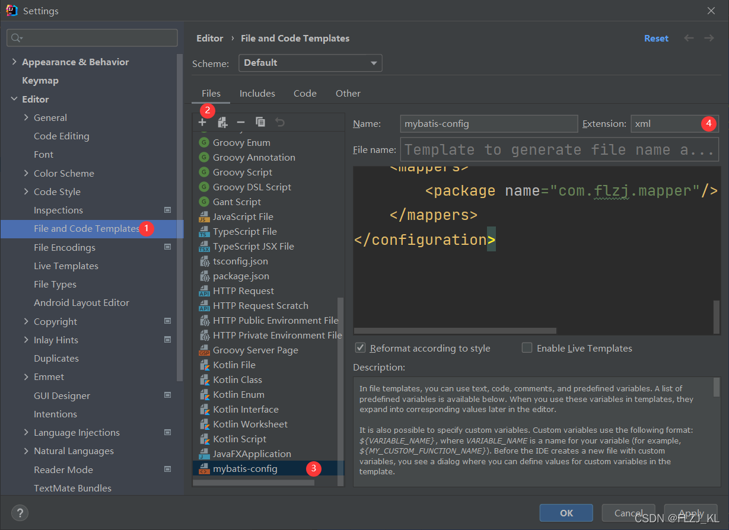Screen dimensions: 729x530
Task: Click the mybatis-config template icon
Action: tap(204, 468)
